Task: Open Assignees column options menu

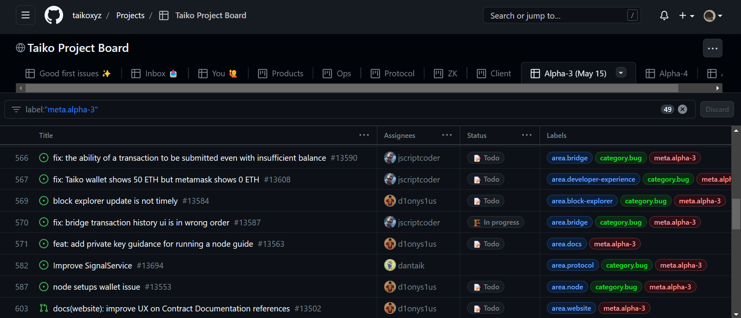Action: tap(447, 135)
